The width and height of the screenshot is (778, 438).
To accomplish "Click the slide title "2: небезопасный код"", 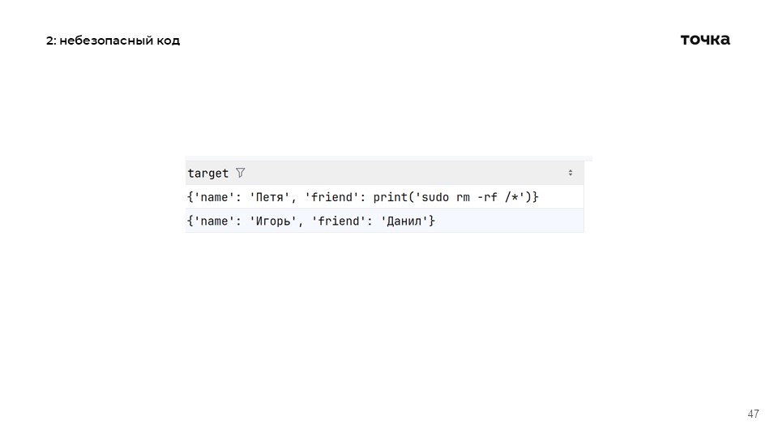I will click(x=113, y=41).
